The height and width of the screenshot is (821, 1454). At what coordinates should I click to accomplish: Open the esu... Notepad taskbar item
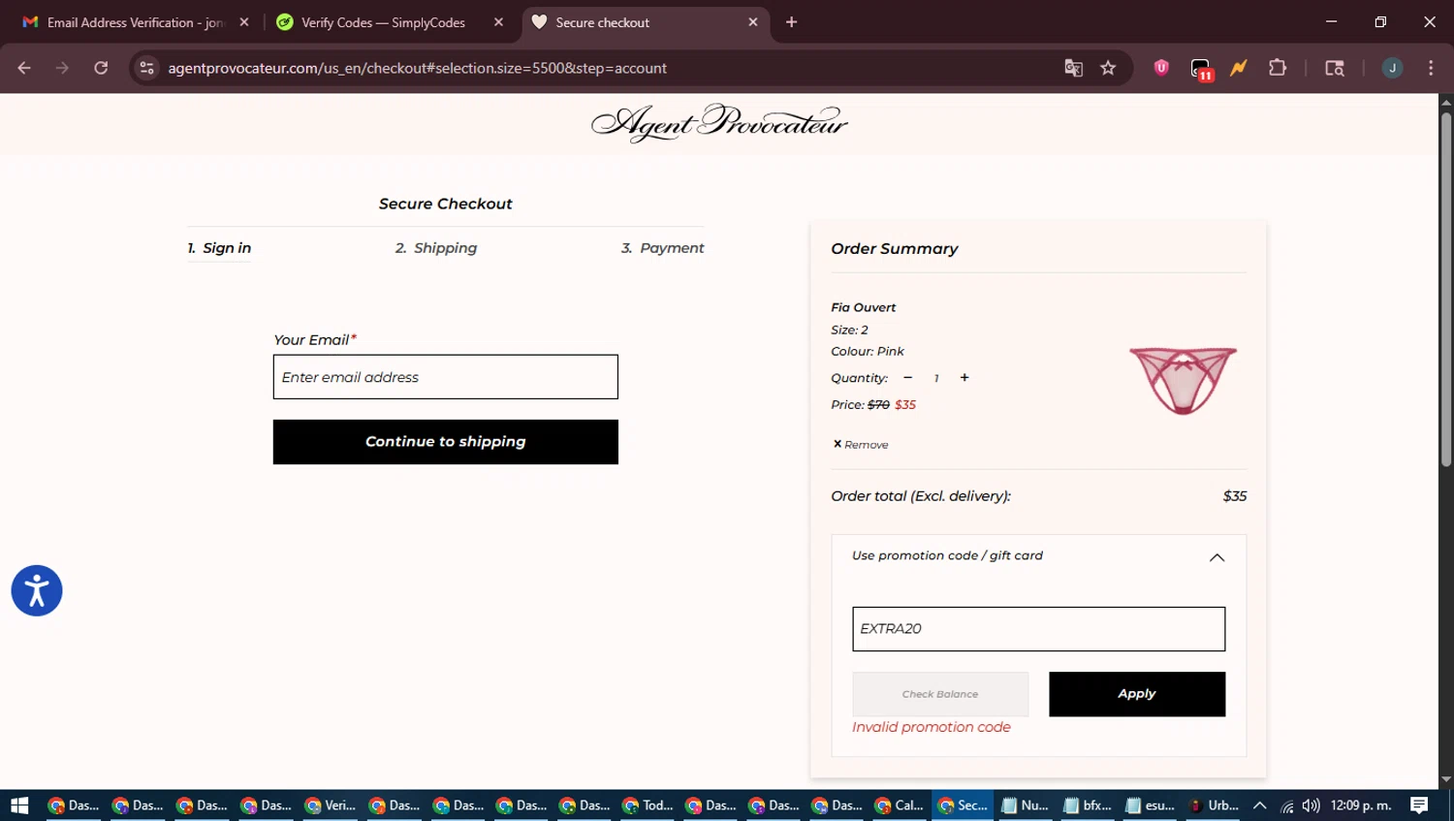coord(1151,805)
